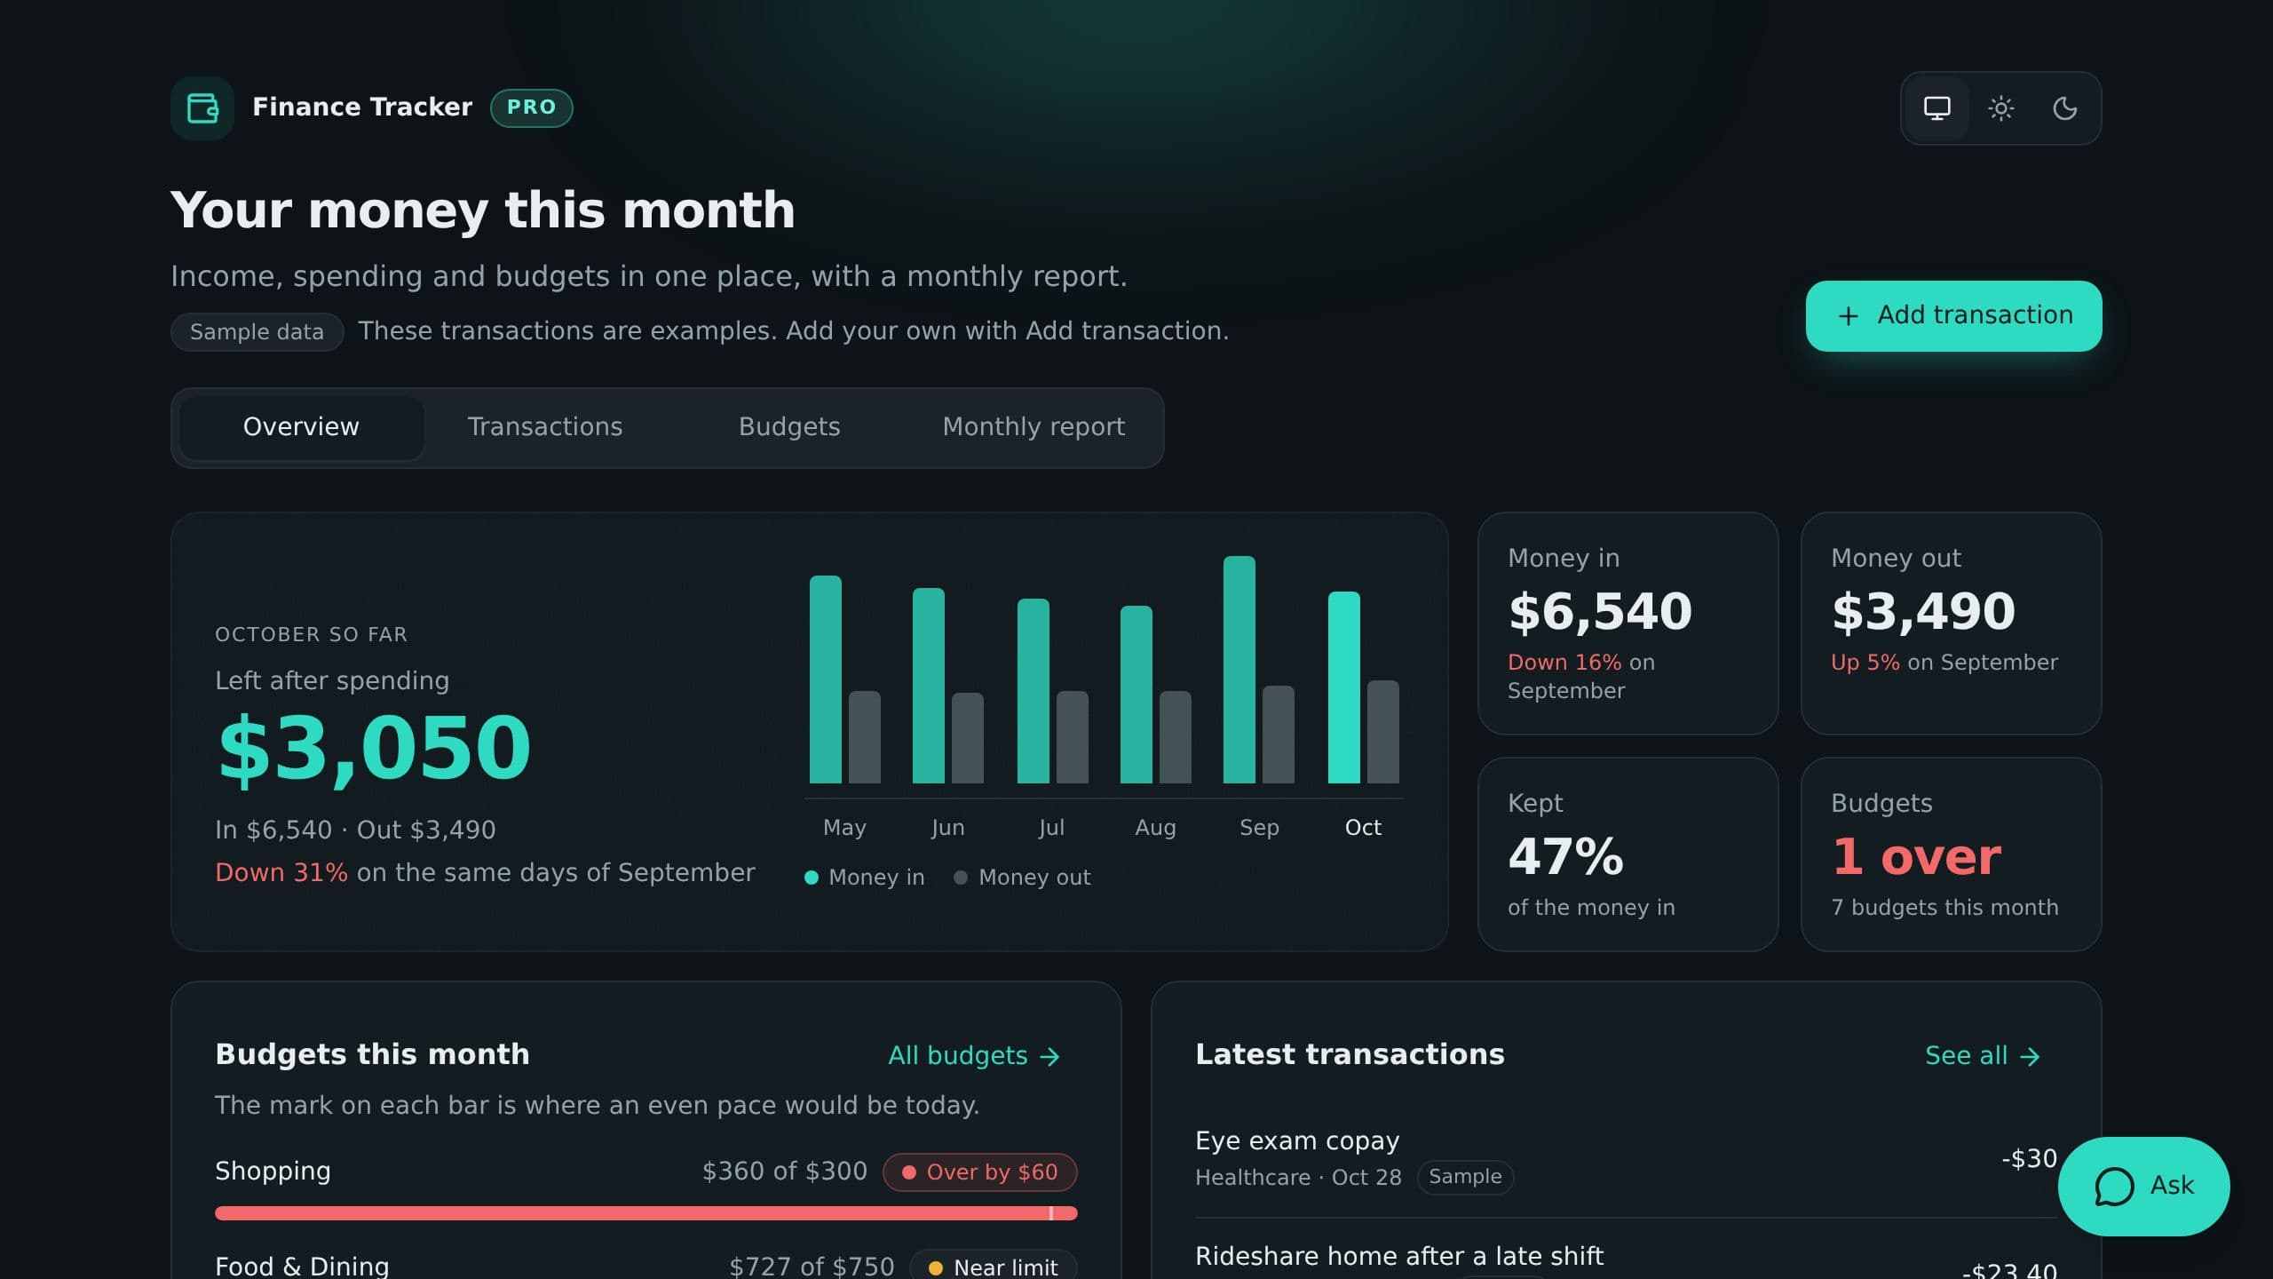The image size is (2273, 1279).
Task: Click the Money out legend dot
Action: [960, 878]
